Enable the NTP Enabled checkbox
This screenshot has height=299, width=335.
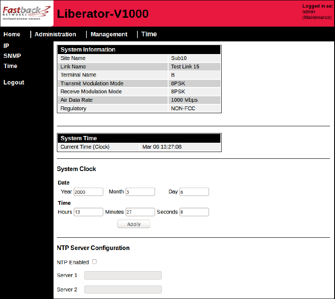[94, 262]
